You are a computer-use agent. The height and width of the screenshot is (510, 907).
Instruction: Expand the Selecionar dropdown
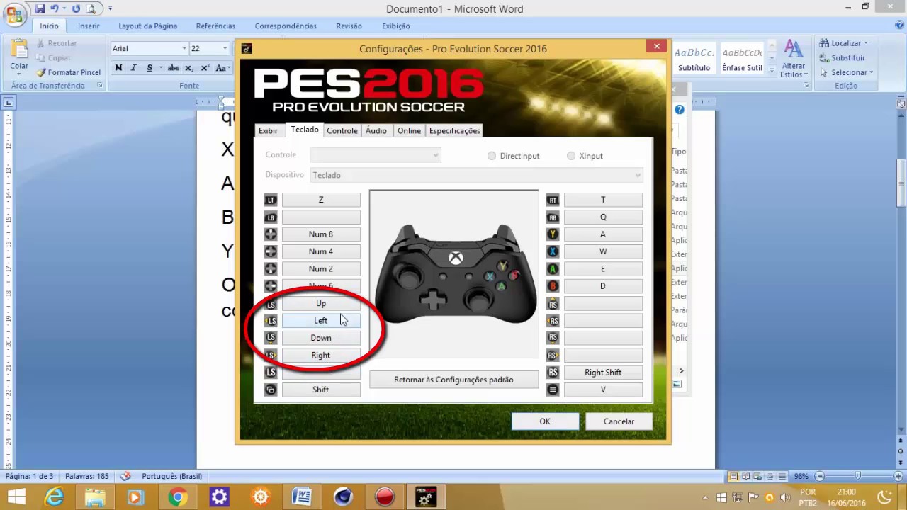click(871, 72)
